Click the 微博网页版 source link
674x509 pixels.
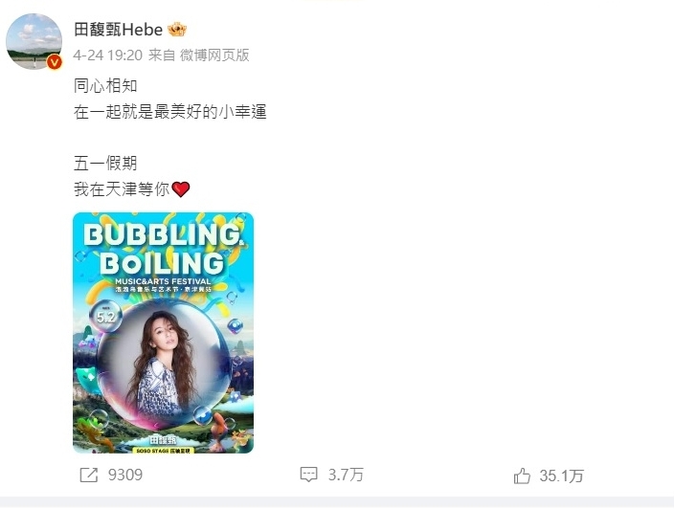click(214, 55)
